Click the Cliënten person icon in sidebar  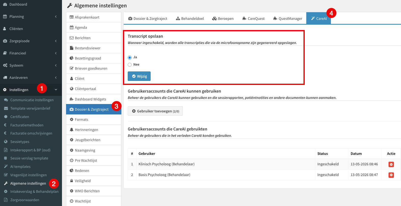(x=5, y=29)
